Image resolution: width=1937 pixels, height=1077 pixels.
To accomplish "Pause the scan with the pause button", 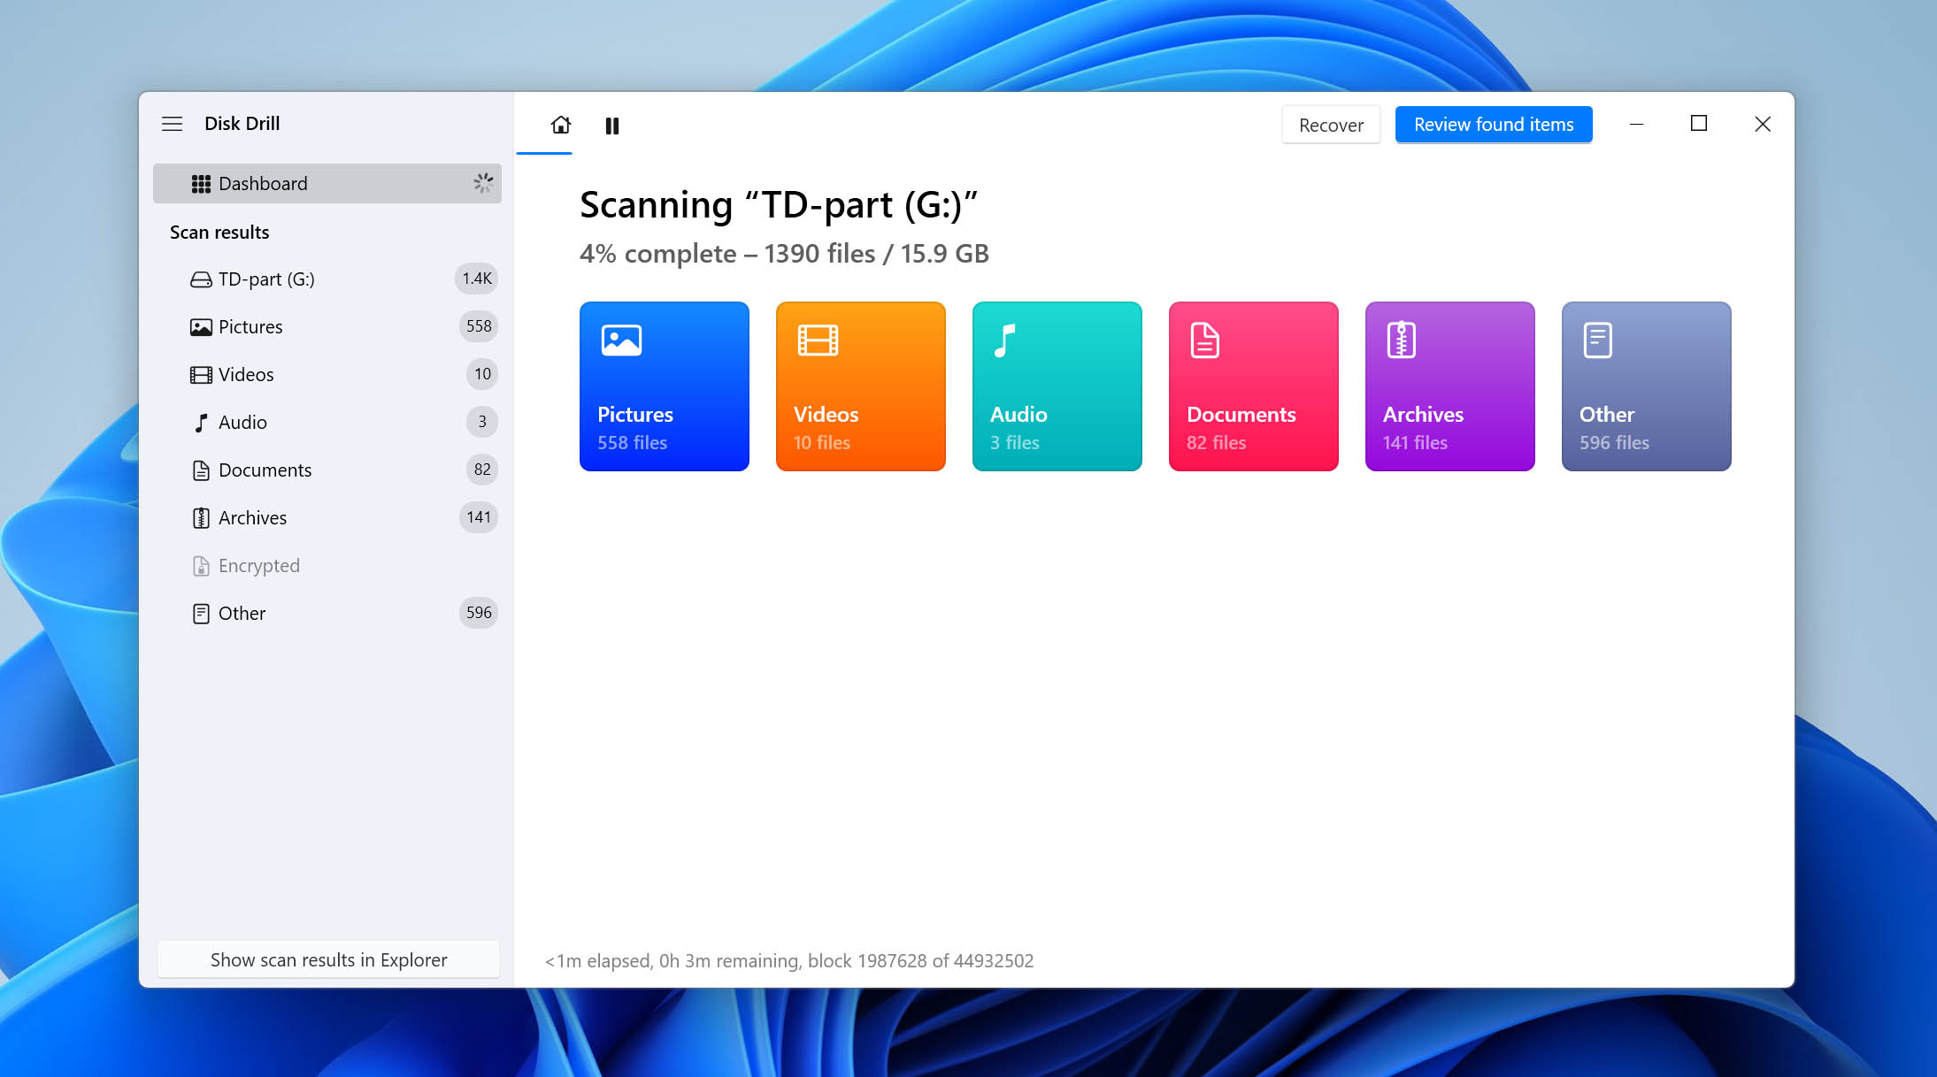I will (611, 126).
